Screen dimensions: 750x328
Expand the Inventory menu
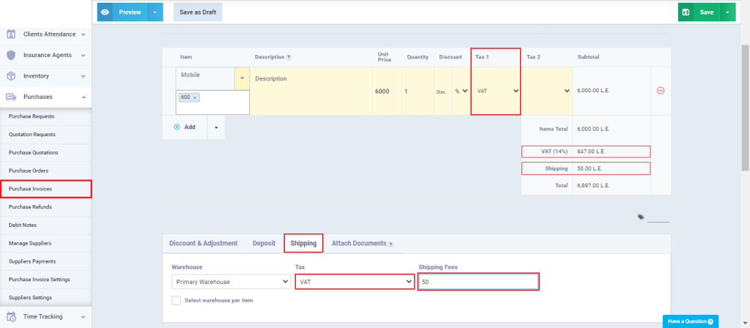click(83, 76)
